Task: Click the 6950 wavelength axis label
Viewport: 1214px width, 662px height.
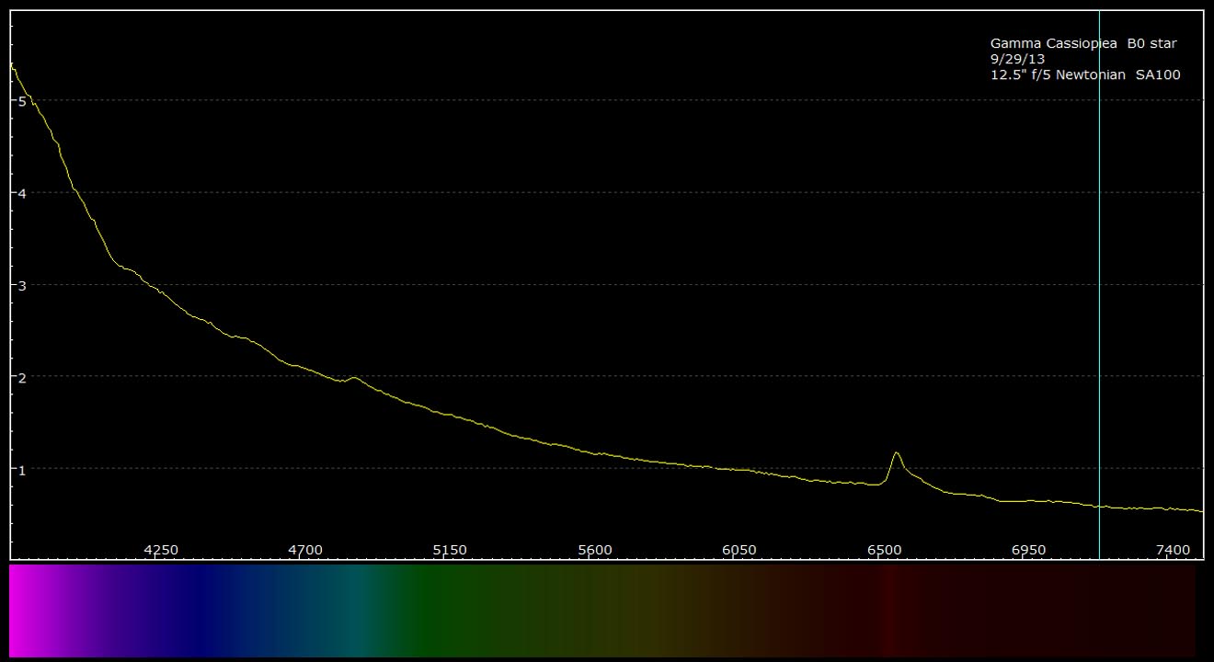Action: click(x=1028, y=550)
